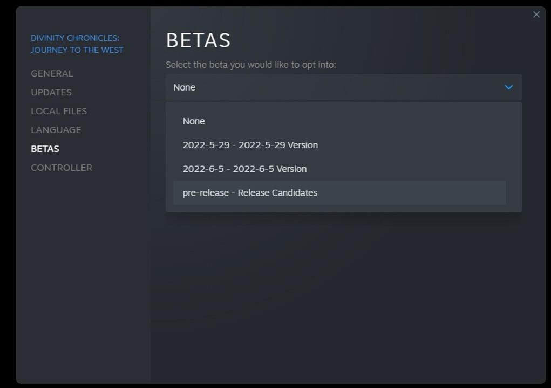Open the CONTROLLER settings page

pos(62,168)
